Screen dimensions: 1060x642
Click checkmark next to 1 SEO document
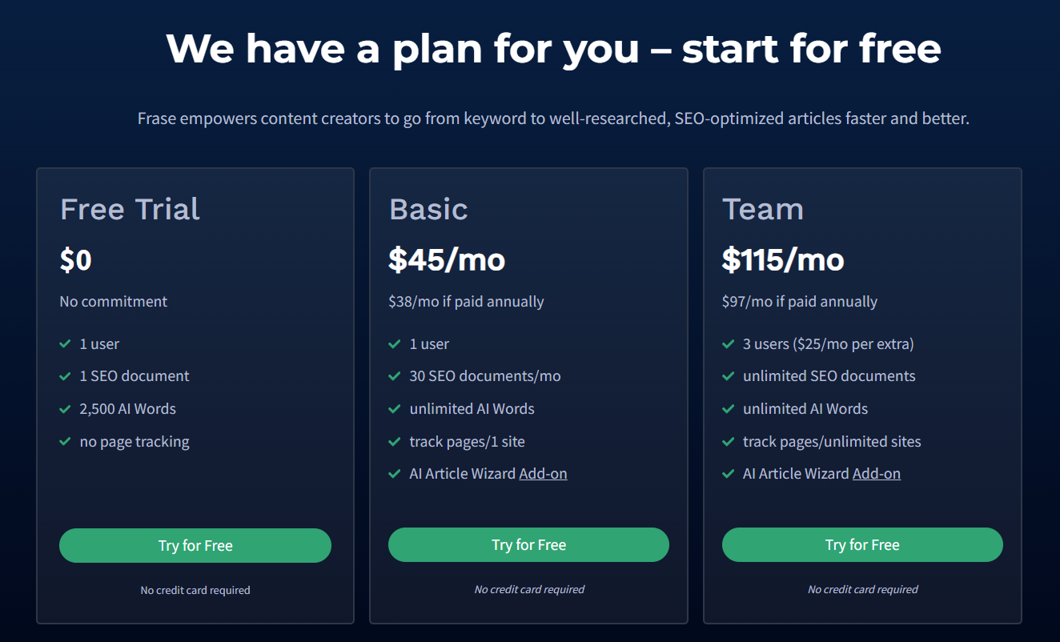click(65, 376)
